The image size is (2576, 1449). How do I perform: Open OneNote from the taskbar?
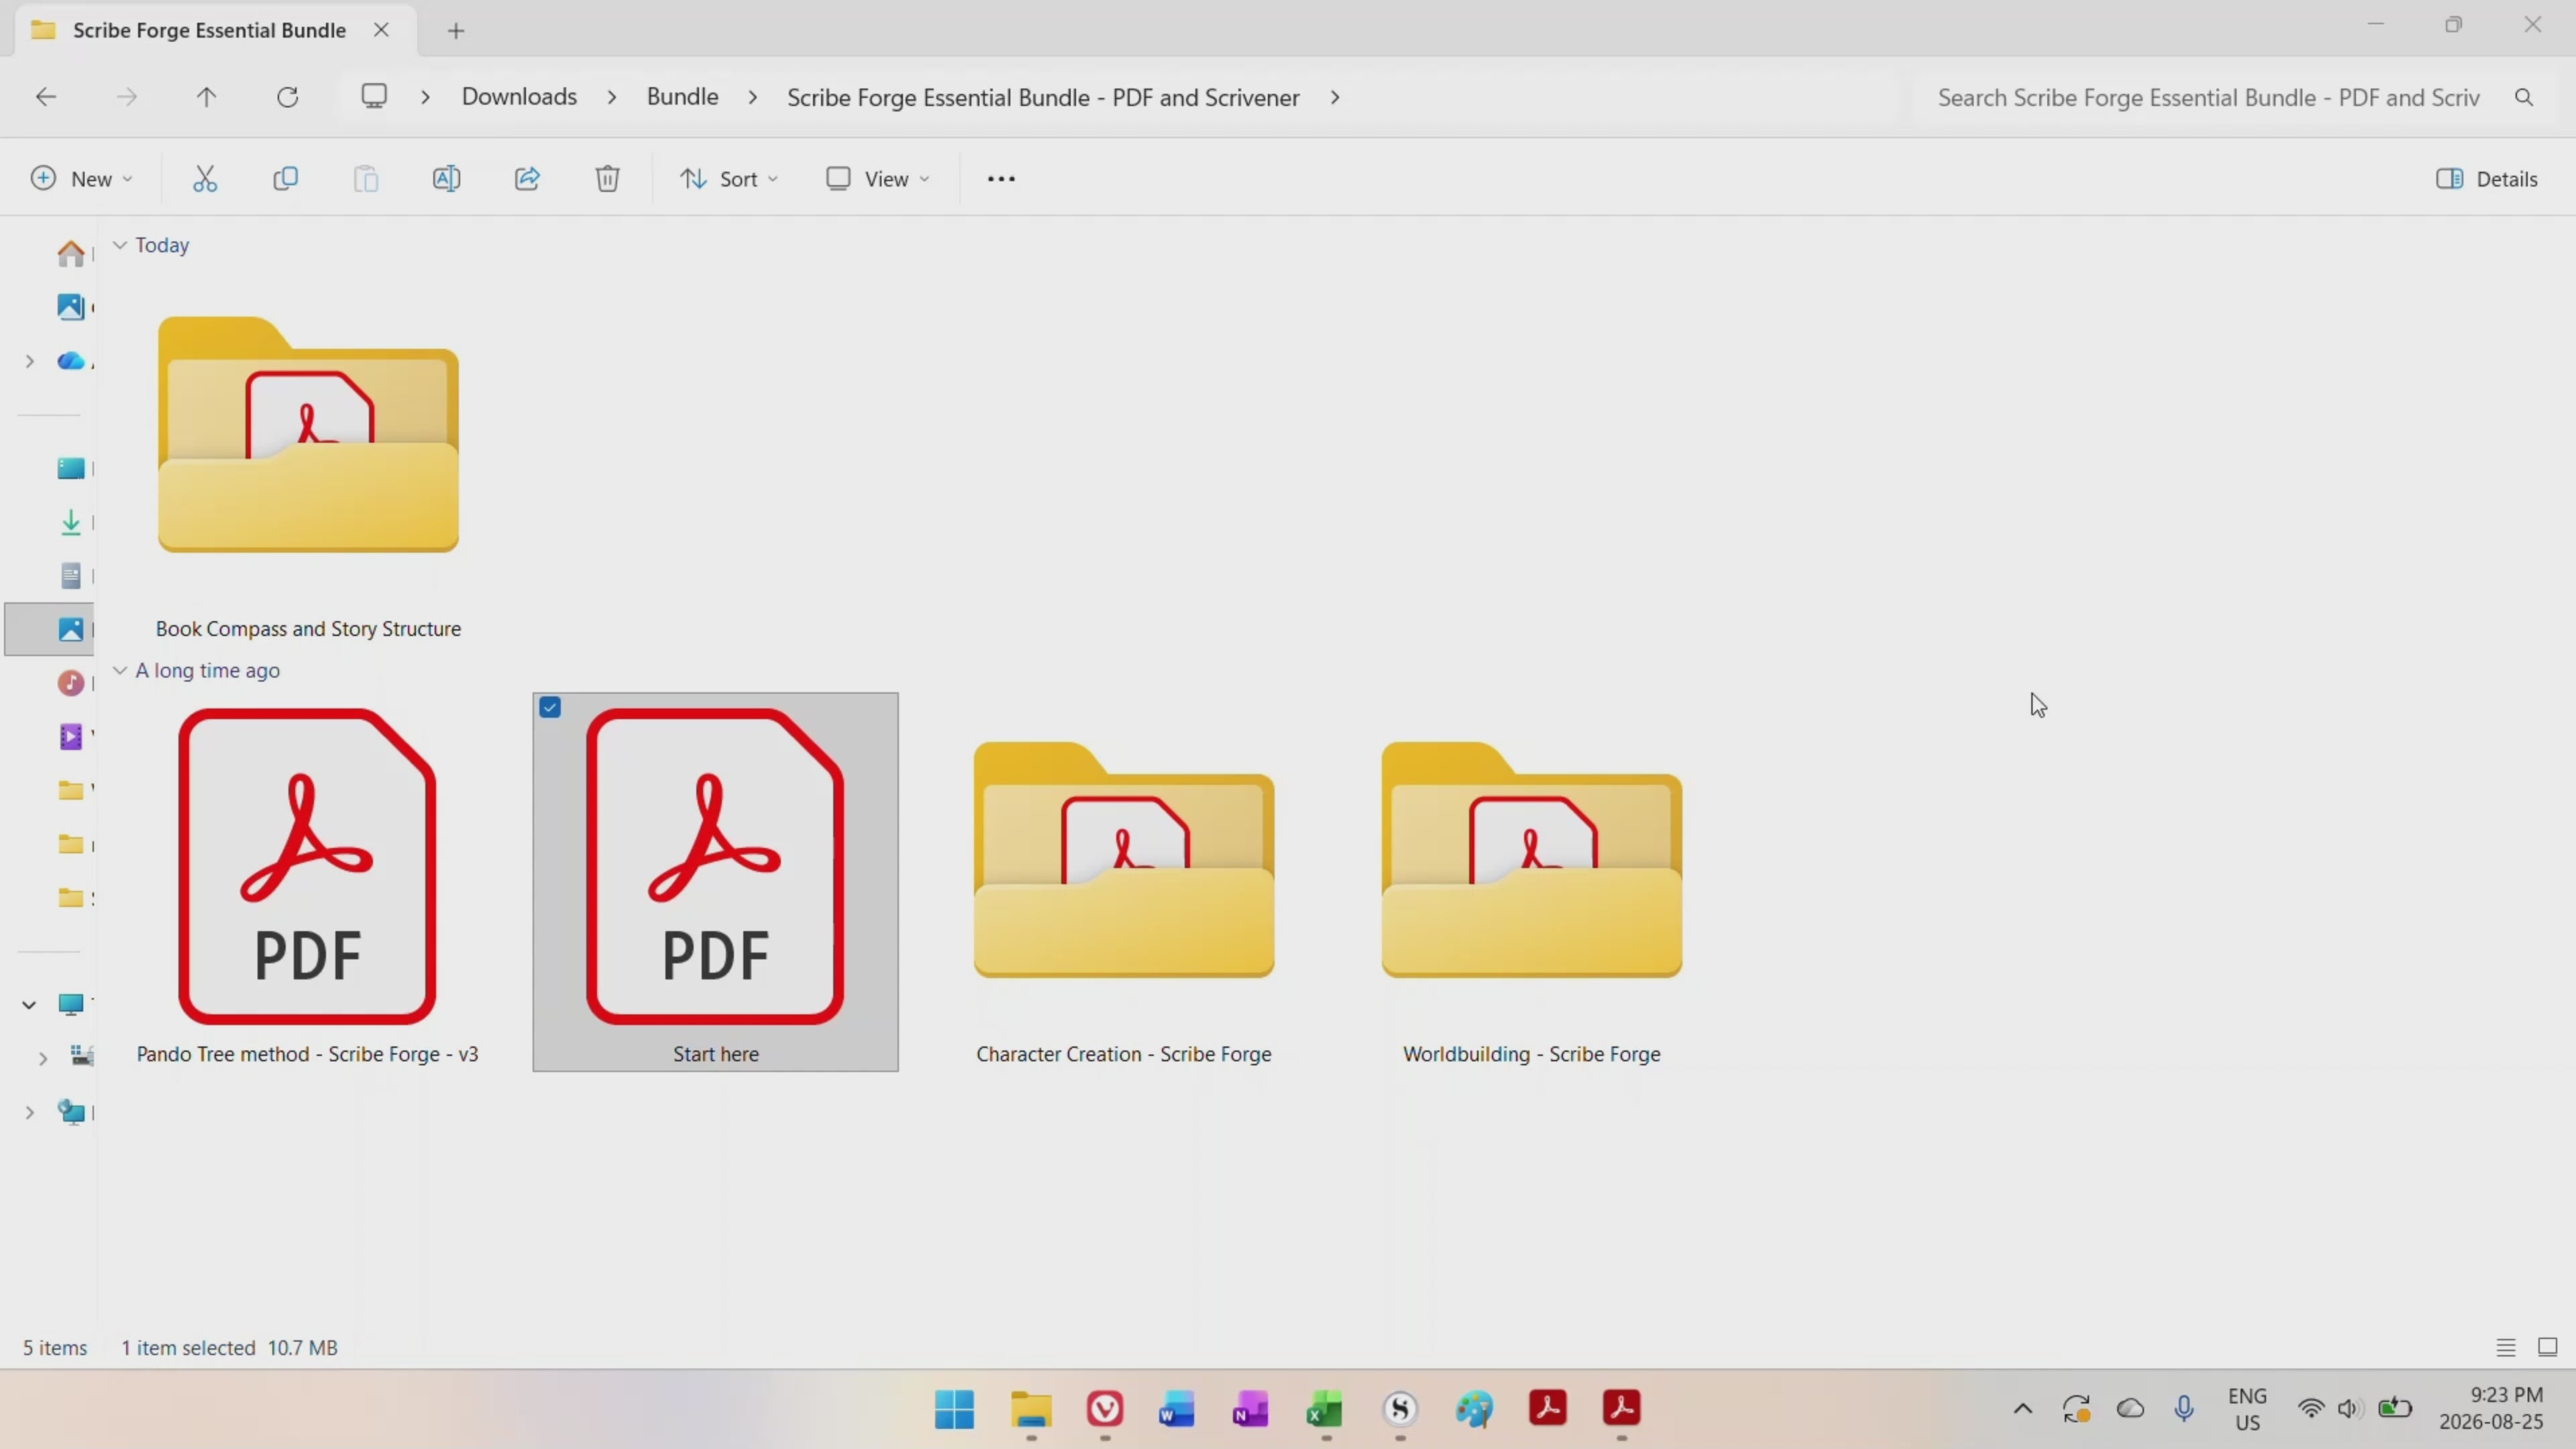[1250, 1409]
